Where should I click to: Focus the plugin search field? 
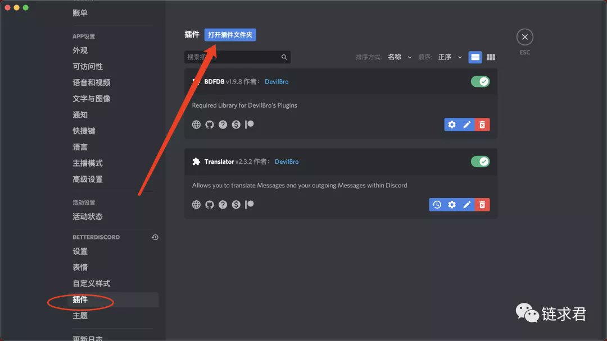[x=237, y=57]
